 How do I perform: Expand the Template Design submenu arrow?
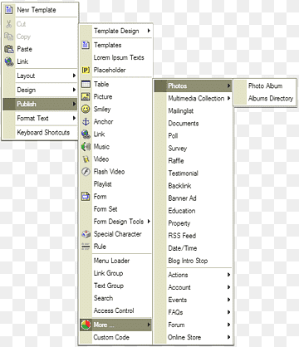(x=149, y=31)
